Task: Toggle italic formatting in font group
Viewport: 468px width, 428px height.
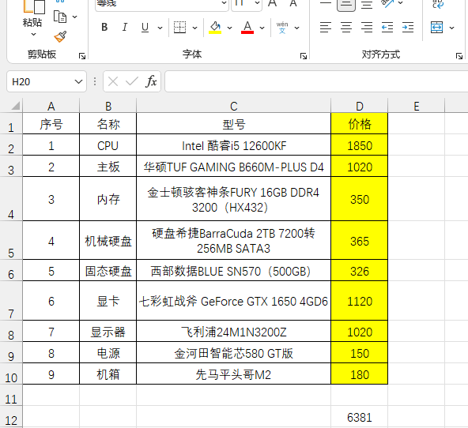Action: coord(125,28)
